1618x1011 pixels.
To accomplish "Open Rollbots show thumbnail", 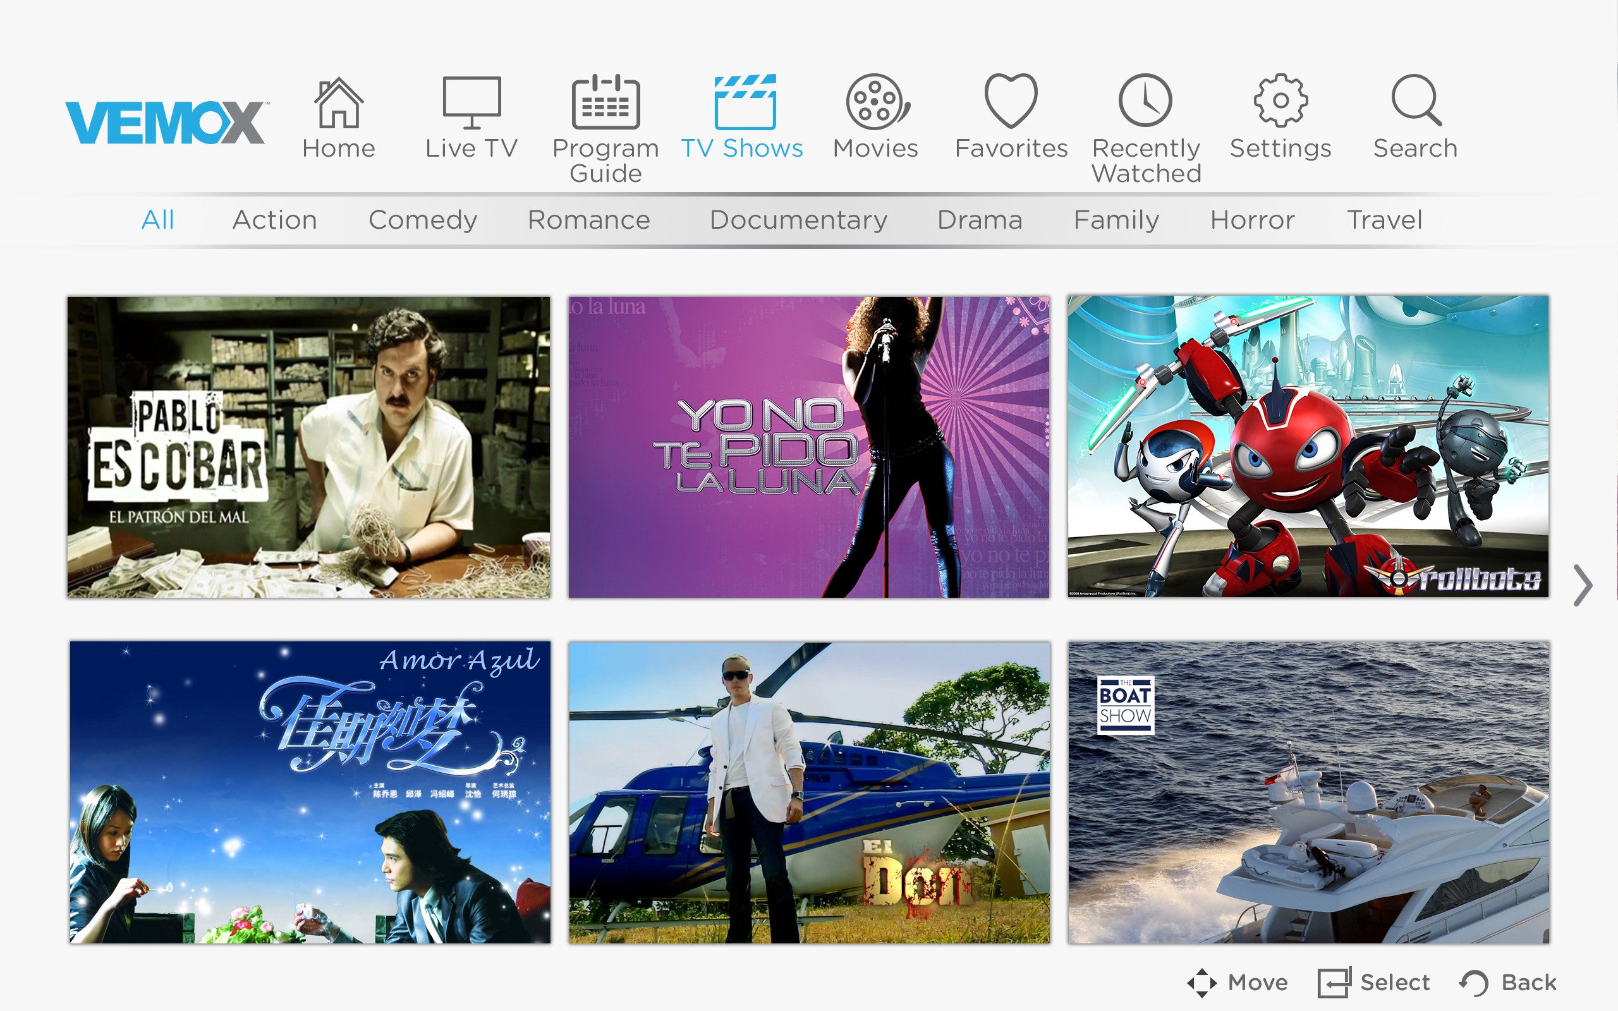I will point(1308,447).
